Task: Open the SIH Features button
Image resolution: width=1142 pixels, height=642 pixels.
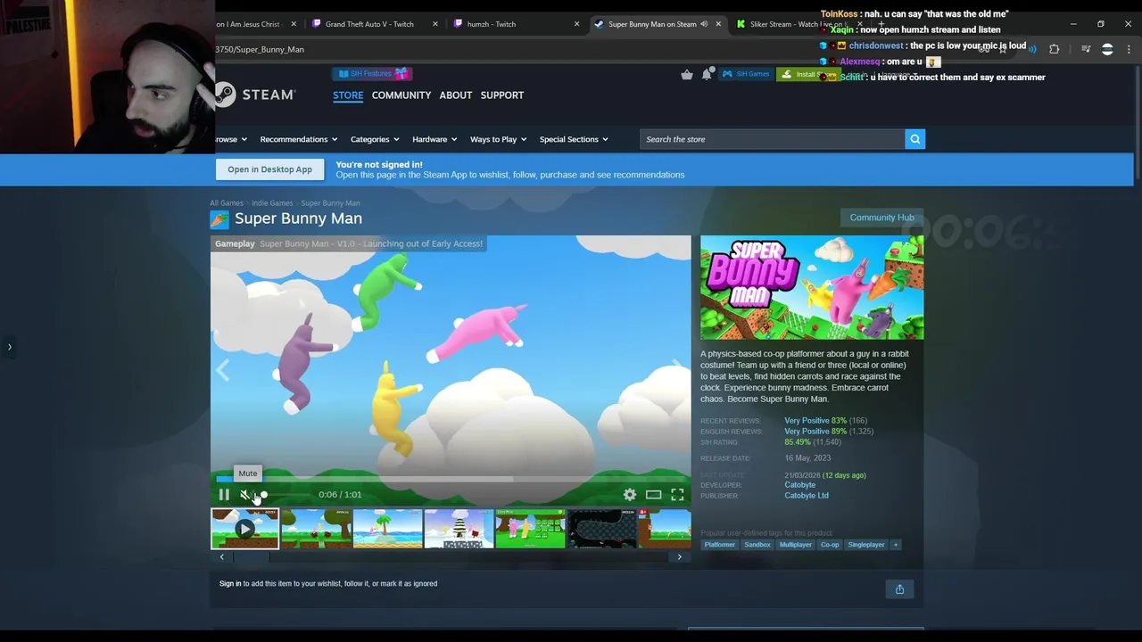Action: point(371,74)
